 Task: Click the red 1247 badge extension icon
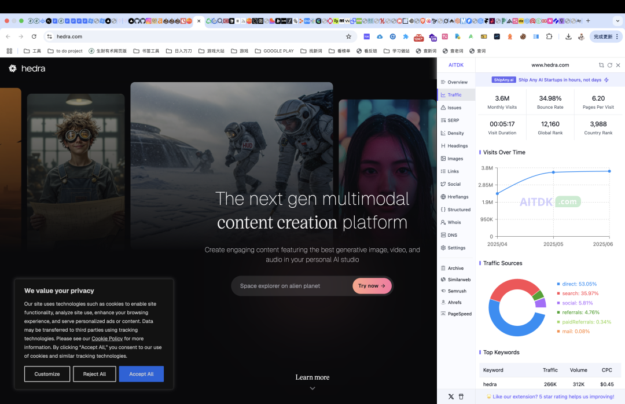[418, 37]
